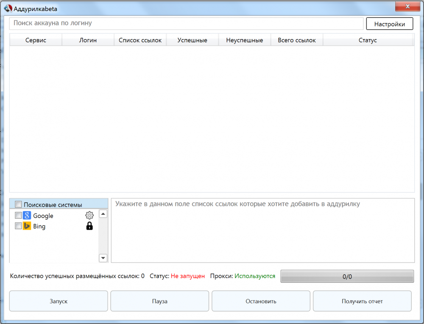Click the search engines list scroll up arrow
Image resolution: width=424 pixels, height=324 pixels.
(x=103, y=214)
